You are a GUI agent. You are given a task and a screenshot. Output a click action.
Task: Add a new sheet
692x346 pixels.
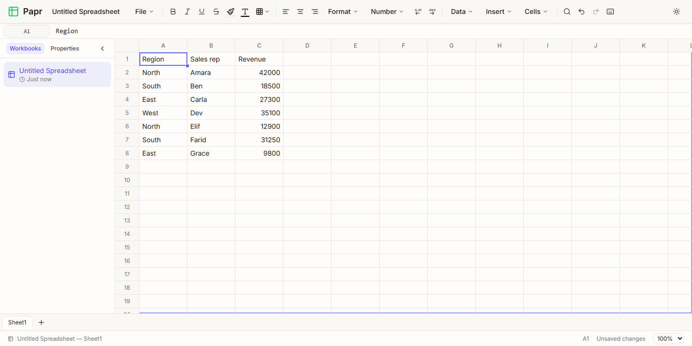(41, 322)
